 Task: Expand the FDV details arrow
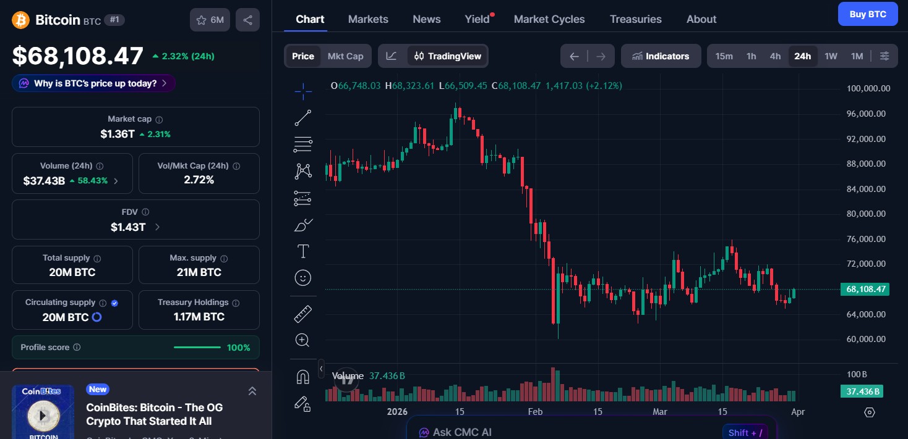[158, 227]
